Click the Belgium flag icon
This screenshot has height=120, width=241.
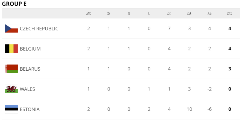(11, 48)
